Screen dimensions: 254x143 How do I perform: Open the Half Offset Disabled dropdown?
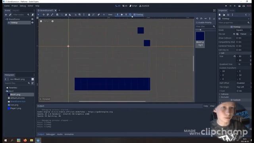pyautogui.click(x=244, y=83)
